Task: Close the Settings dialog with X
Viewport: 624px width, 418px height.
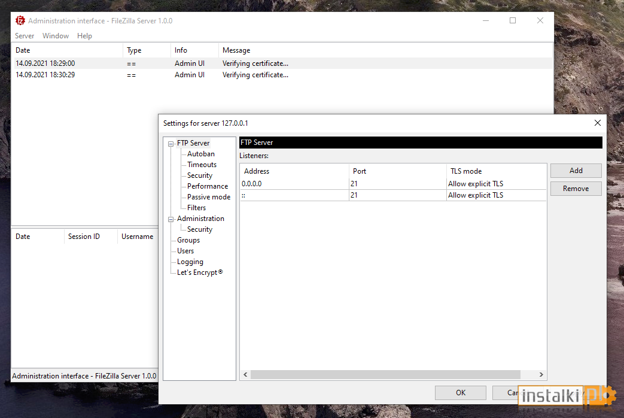Action: [597, 123]
